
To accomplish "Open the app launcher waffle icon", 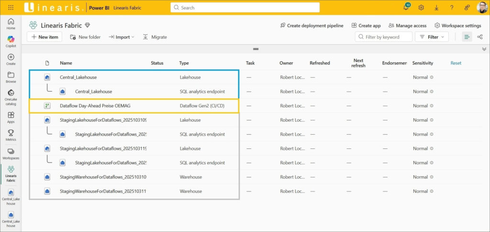I will click(x=11, y=8).
